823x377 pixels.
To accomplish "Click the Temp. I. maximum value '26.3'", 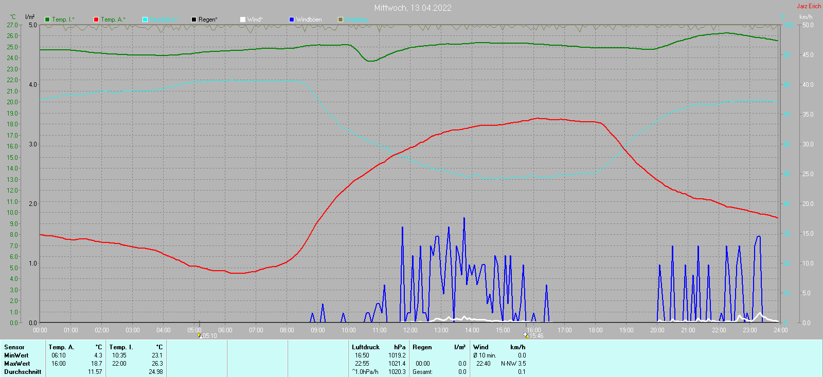I will (x=157, y=364).
